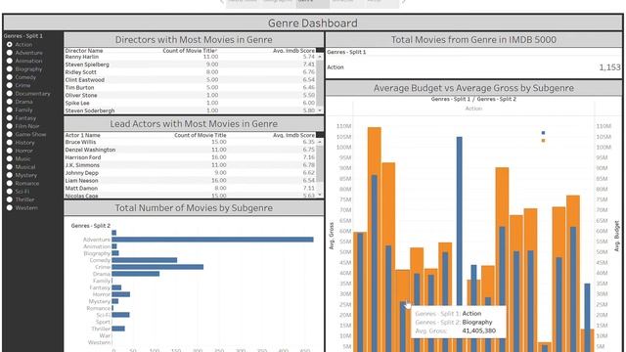Select the History genre option
Viewport: 626px width, 352px height.
tap(10, 143)
